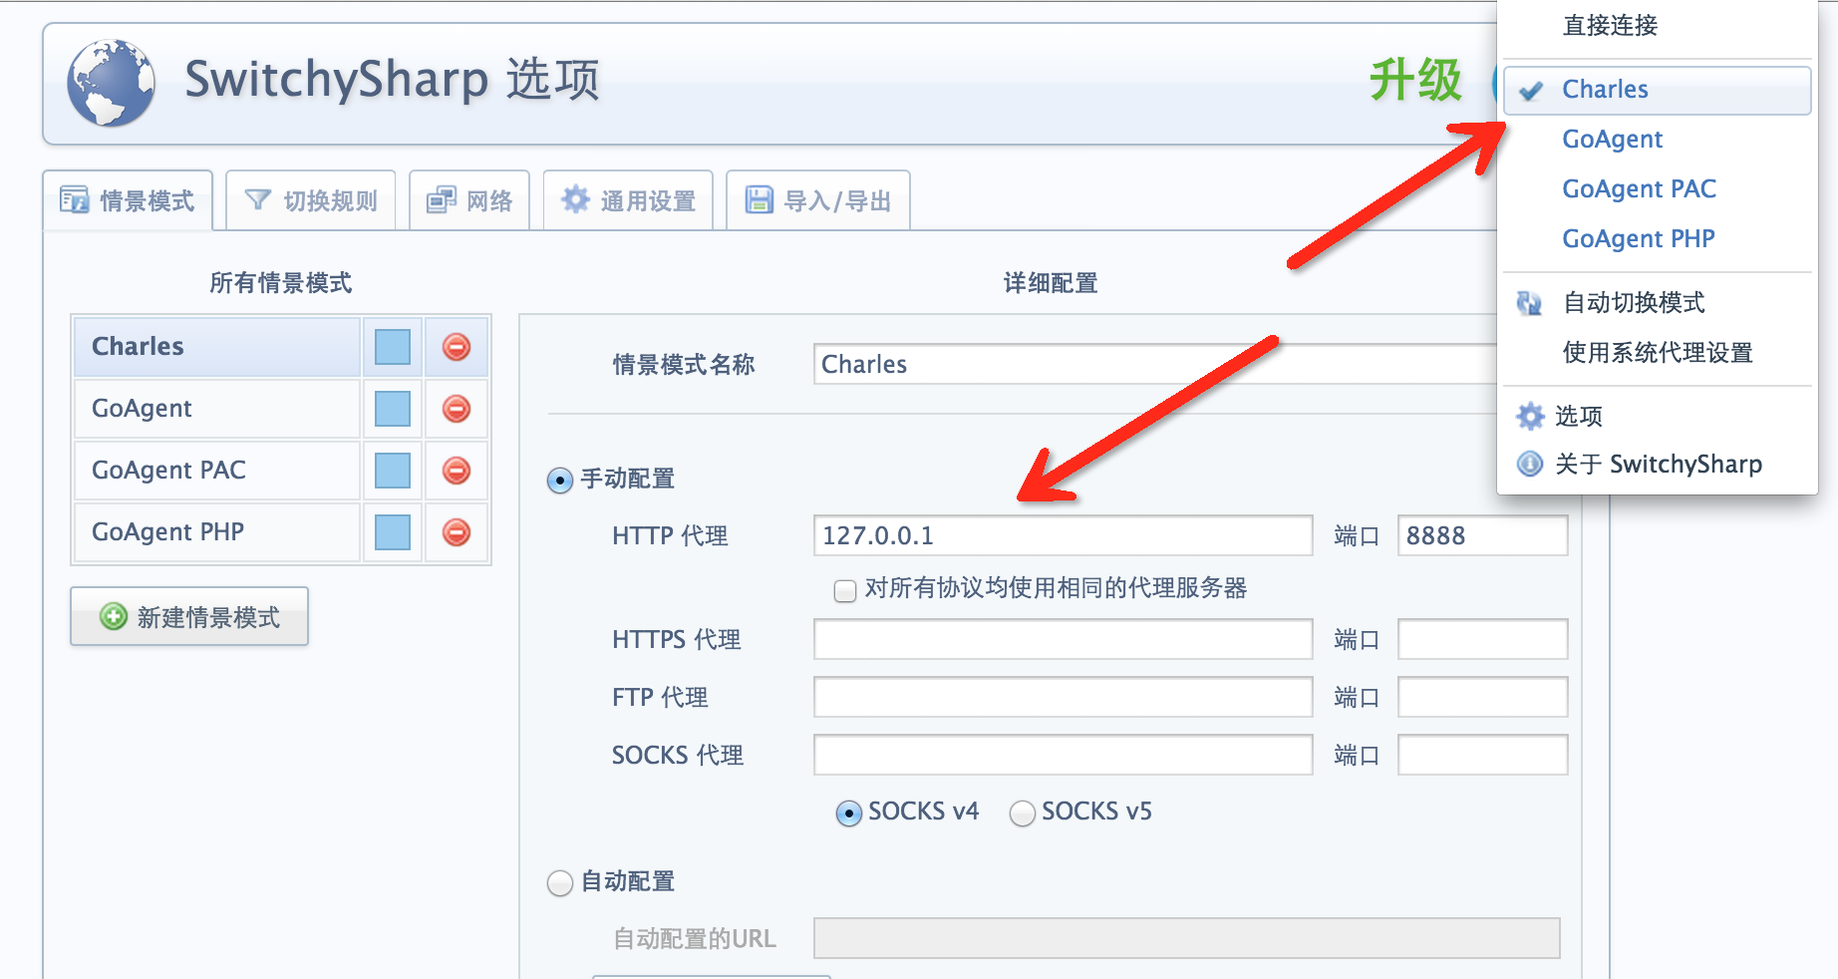The image size is (1838, 979).
Task: Click the blue color swatch for Charles
Action: tap(393, 347)
